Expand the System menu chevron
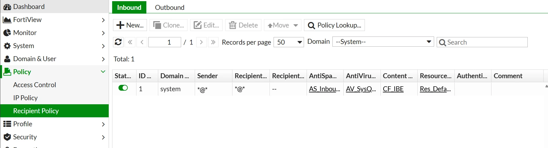 (103, 46)
